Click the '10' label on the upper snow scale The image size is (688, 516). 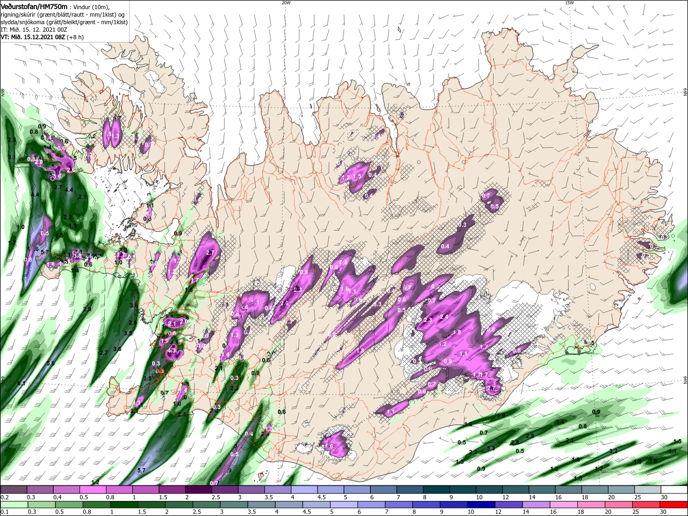point(479,497)
